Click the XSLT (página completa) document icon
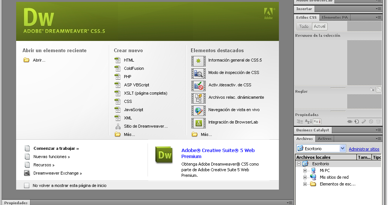Image resolution: width=390 pixels, height=205 pixels. [117, 93]
